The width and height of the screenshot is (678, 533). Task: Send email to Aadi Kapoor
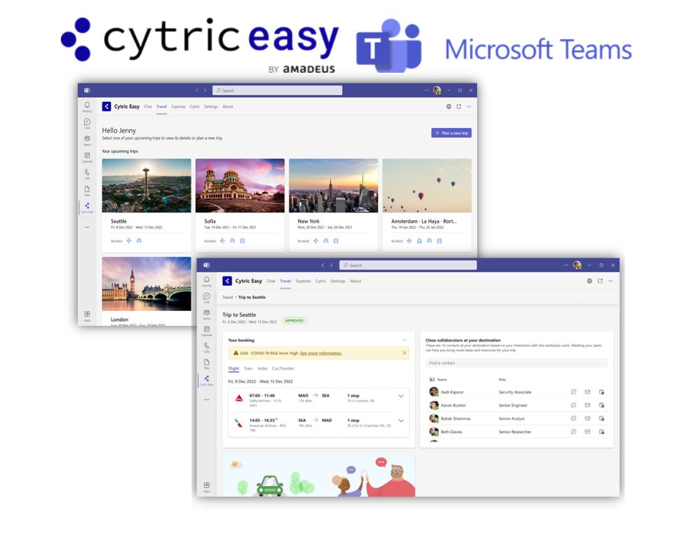point(587,392)
